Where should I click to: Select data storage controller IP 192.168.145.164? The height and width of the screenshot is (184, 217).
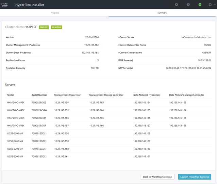coord(178,110)
